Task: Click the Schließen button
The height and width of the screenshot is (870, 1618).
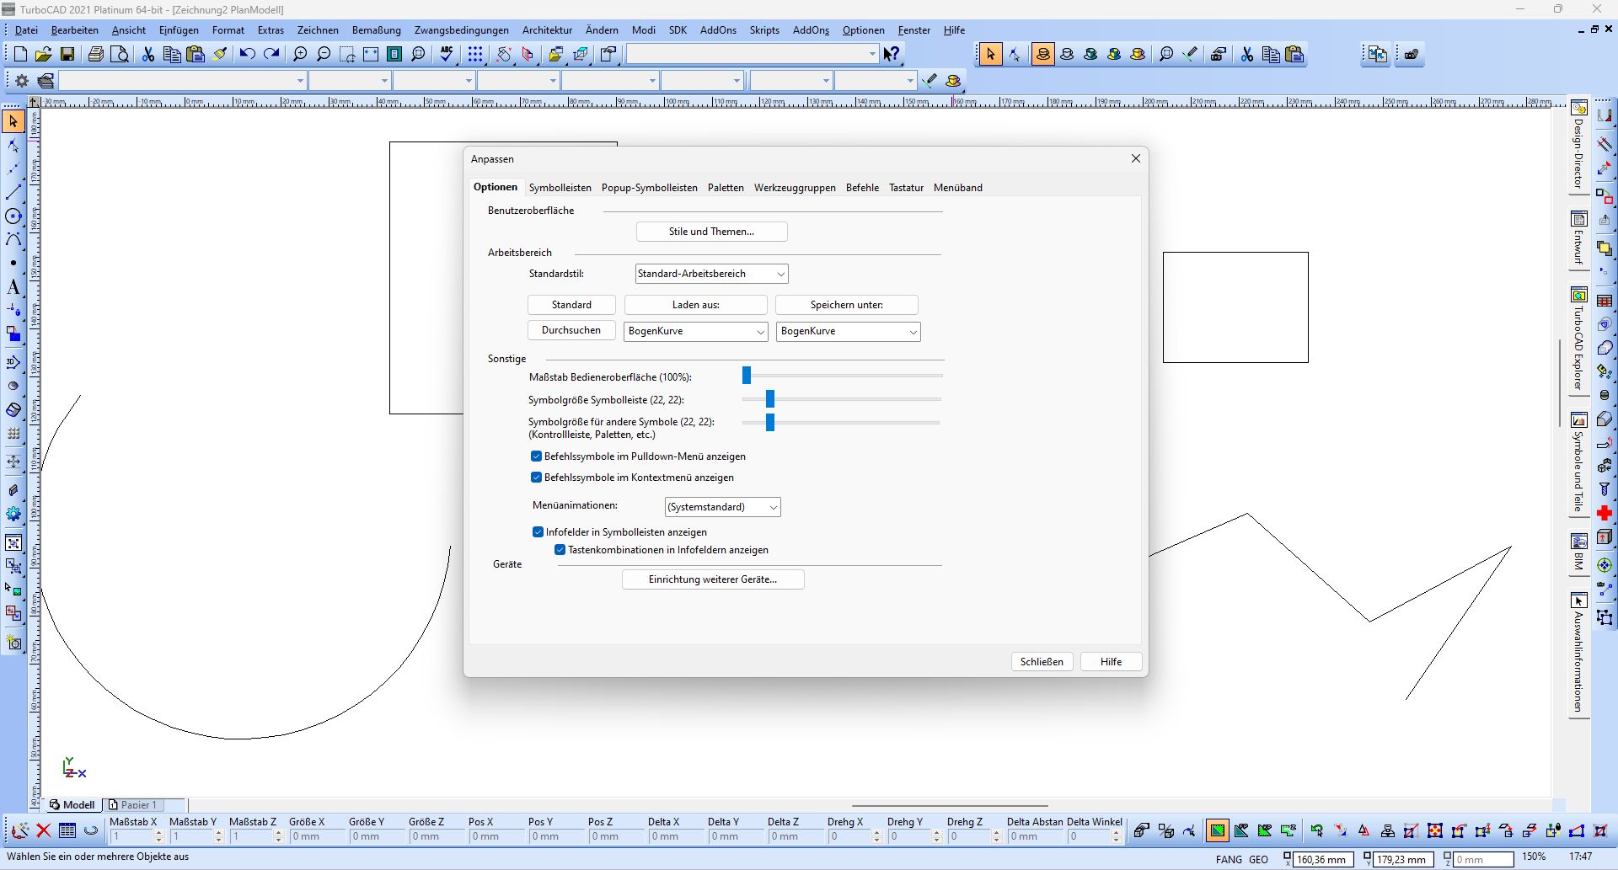Action: click(x=1042, y=662)
